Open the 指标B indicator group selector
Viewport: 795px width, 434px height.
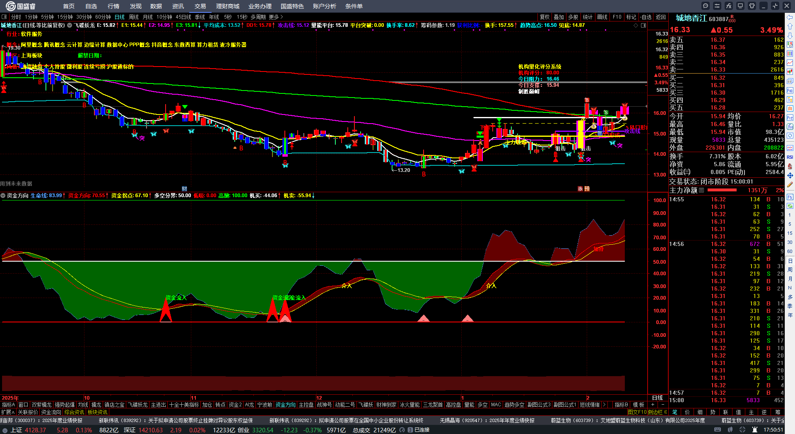click(621, 405)
